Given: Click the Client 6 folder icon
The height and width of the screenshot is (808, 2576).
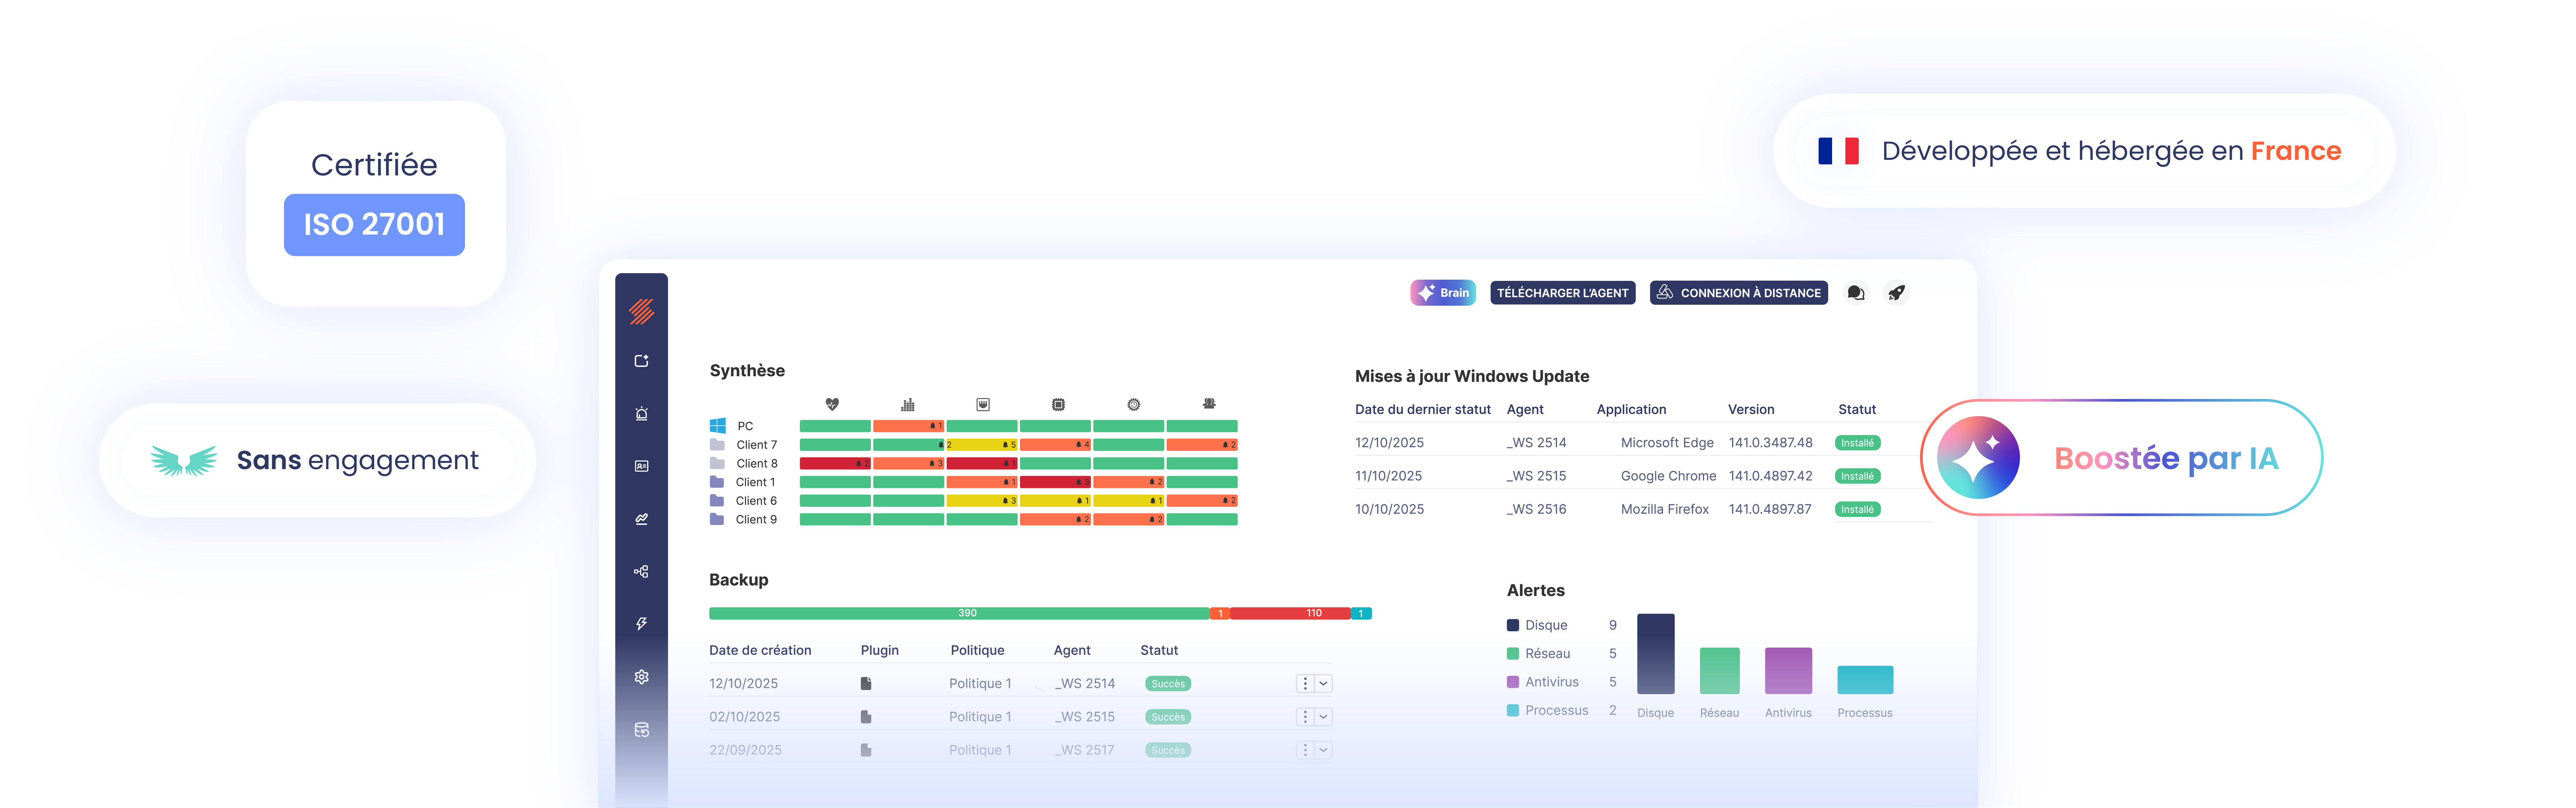Looking at the screenshot, I should (717, 500).
